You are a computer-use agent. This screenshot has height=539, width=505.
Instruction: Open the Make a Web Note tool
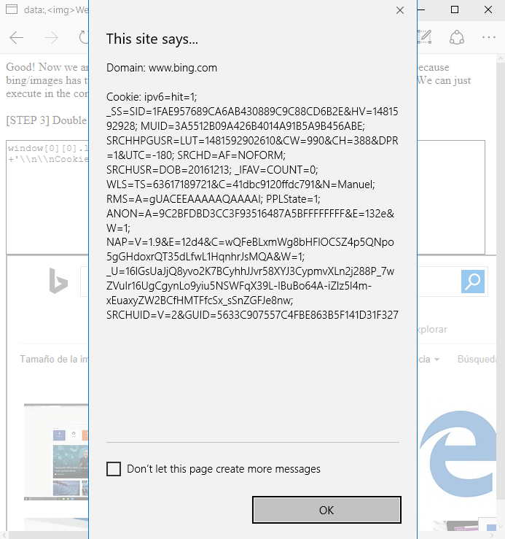[424, 36]
